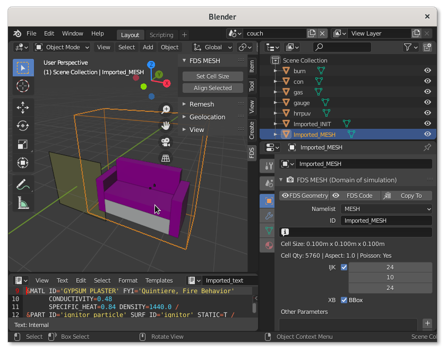The height and width of the screenshot is (352, 447).
Task: Click the Copy To button
Action: point(407,196)
